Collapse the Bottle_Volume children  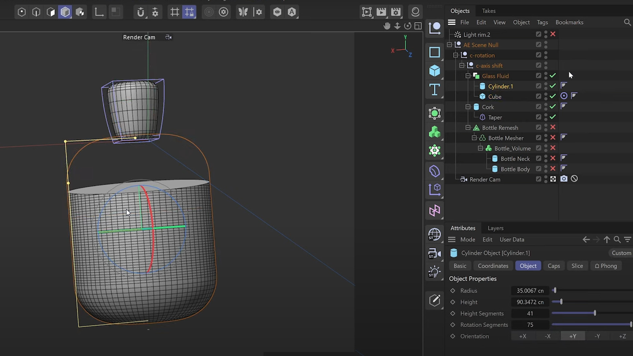pos(480,148)
